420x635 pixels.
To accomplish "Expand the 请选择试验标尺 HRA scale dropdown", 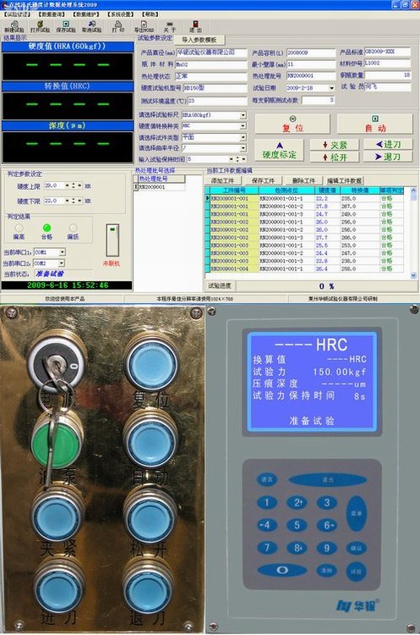I will pos(243,115).
